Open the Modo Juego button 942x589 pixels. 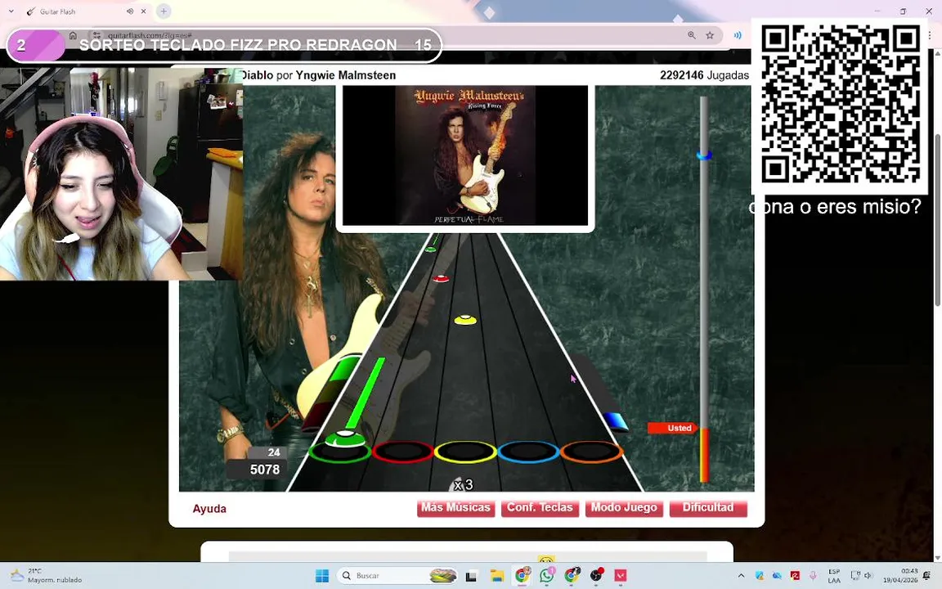[624, 508]
